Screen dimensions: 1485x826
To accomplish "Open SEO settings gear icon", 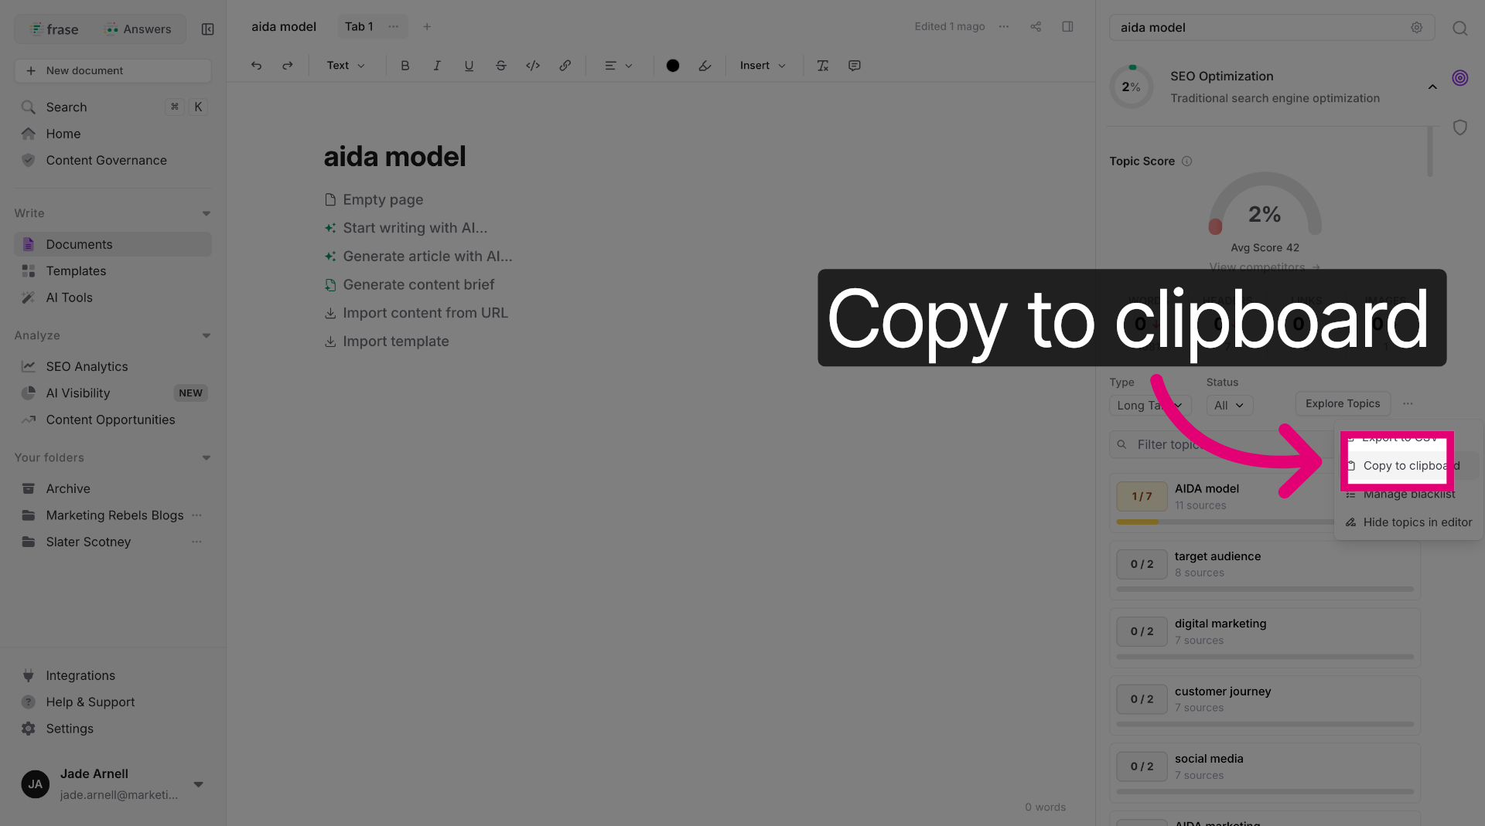I will tap(1416, 27).
